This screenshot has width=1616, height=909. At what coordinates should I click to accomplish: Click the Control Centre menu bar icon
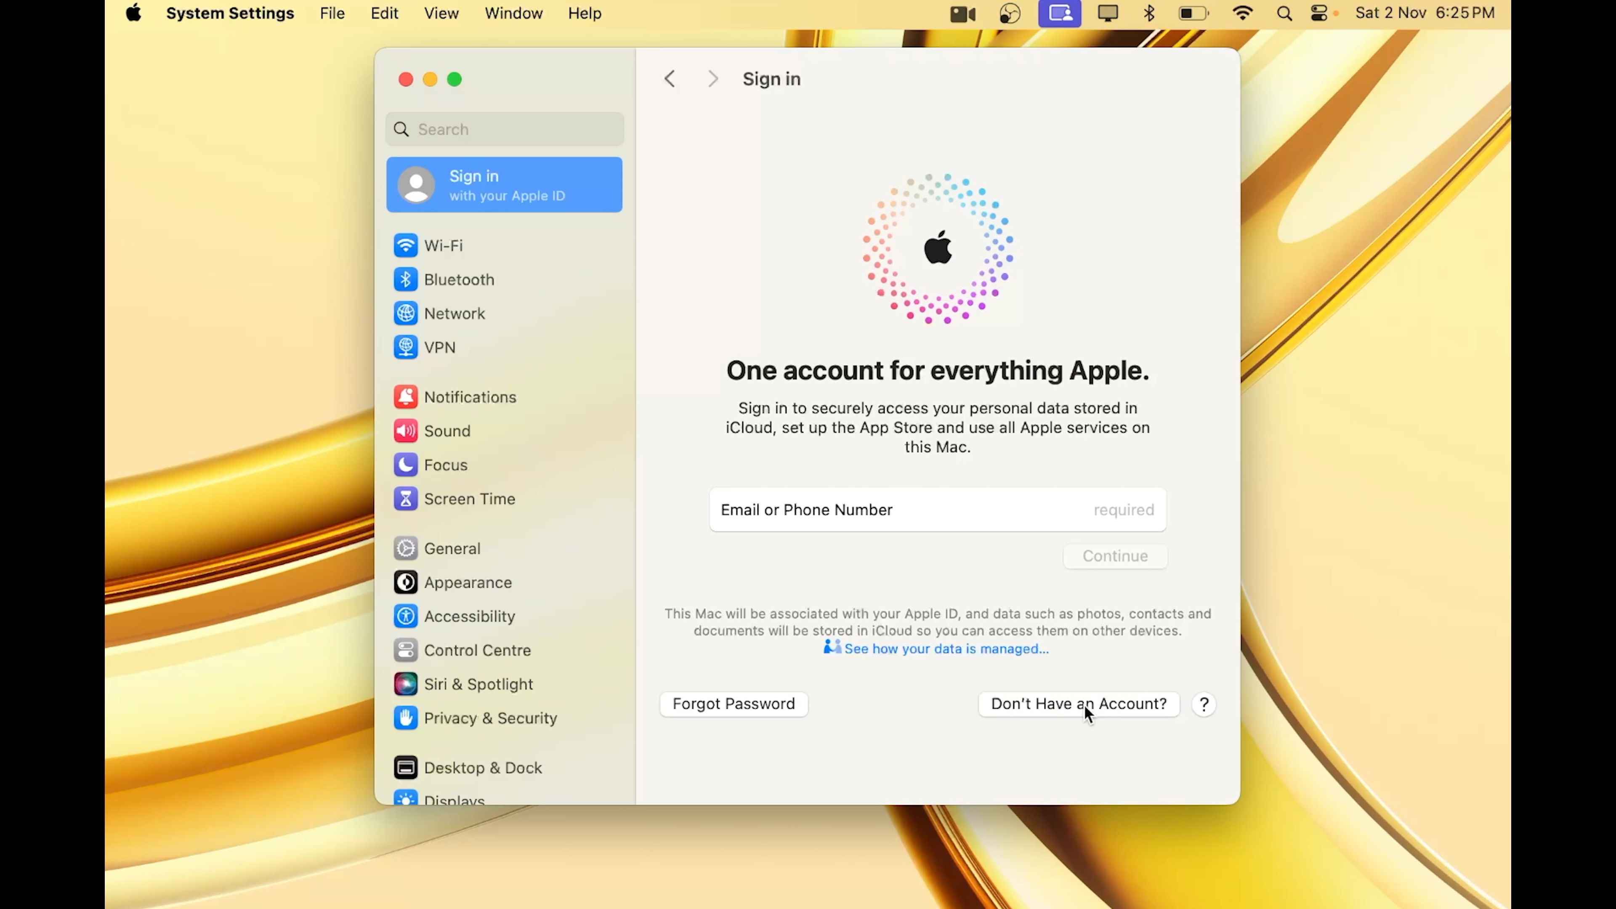pos(1318,13)
